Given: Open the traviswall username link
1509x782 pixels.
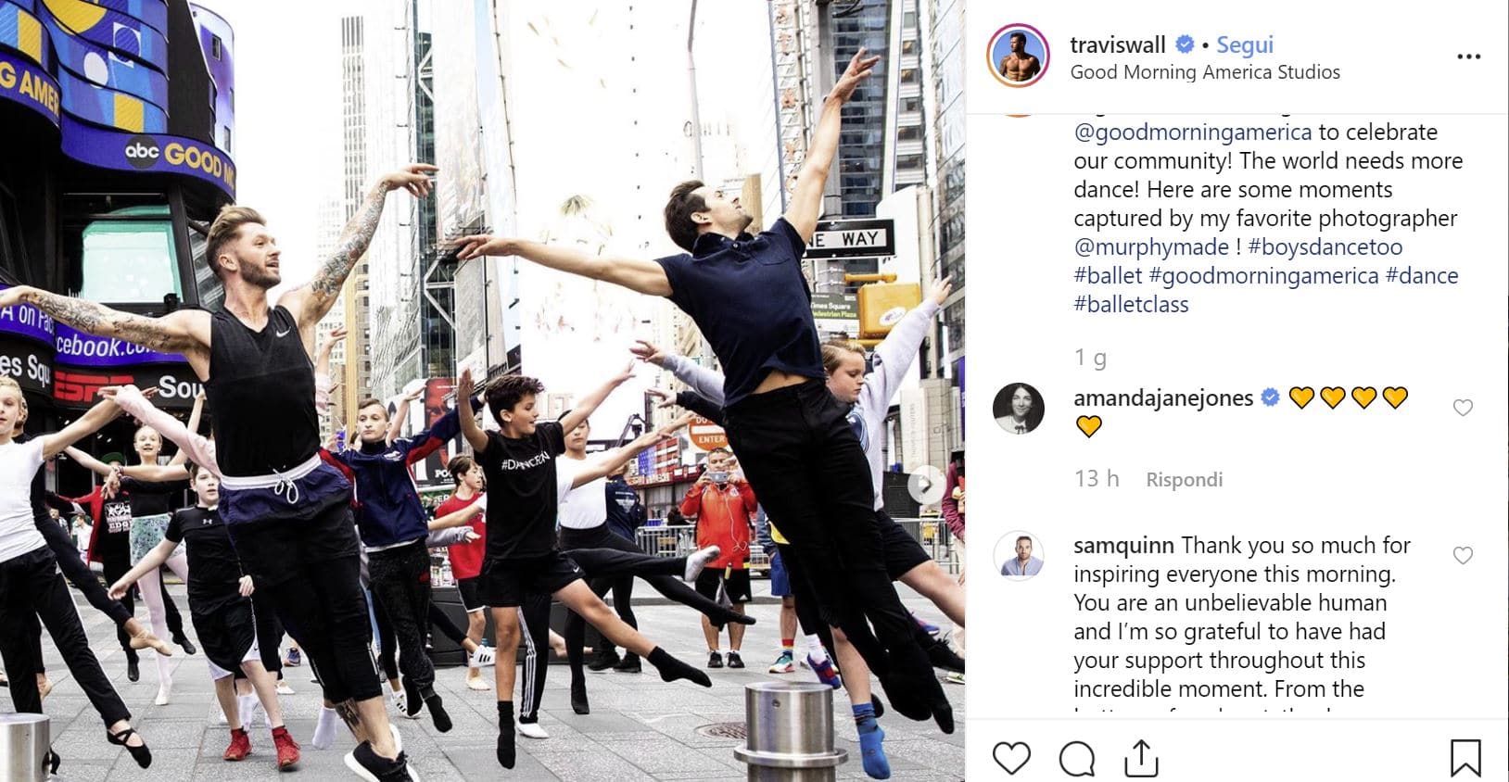Looking at the screenshot, I should coord(1117,44).
